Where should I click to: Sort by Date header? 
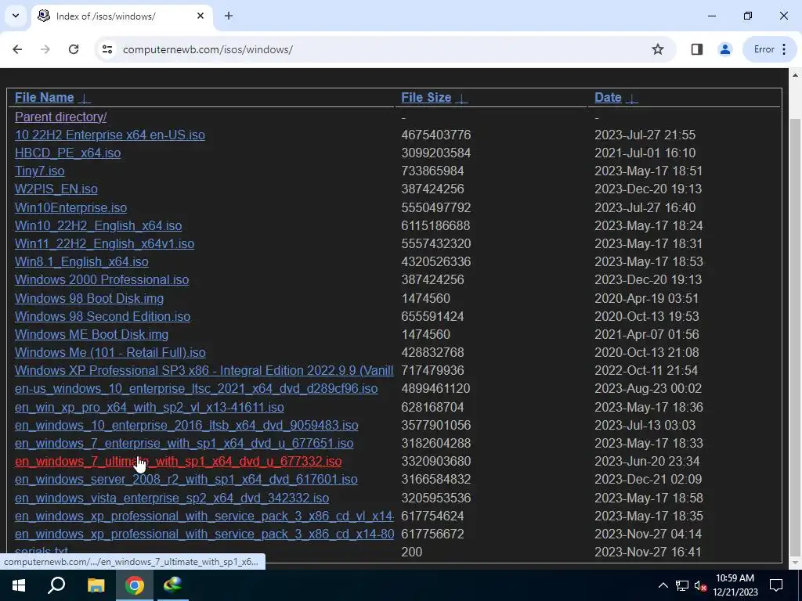tap(608, 98)
